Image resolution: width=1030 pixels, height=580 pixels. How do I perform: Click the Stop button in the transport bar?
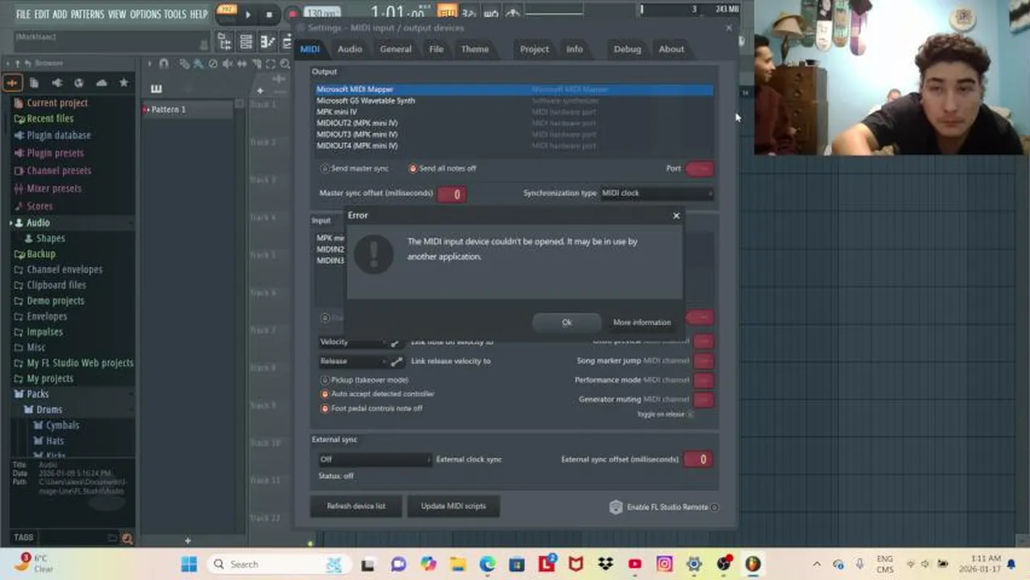coord(268,14)
